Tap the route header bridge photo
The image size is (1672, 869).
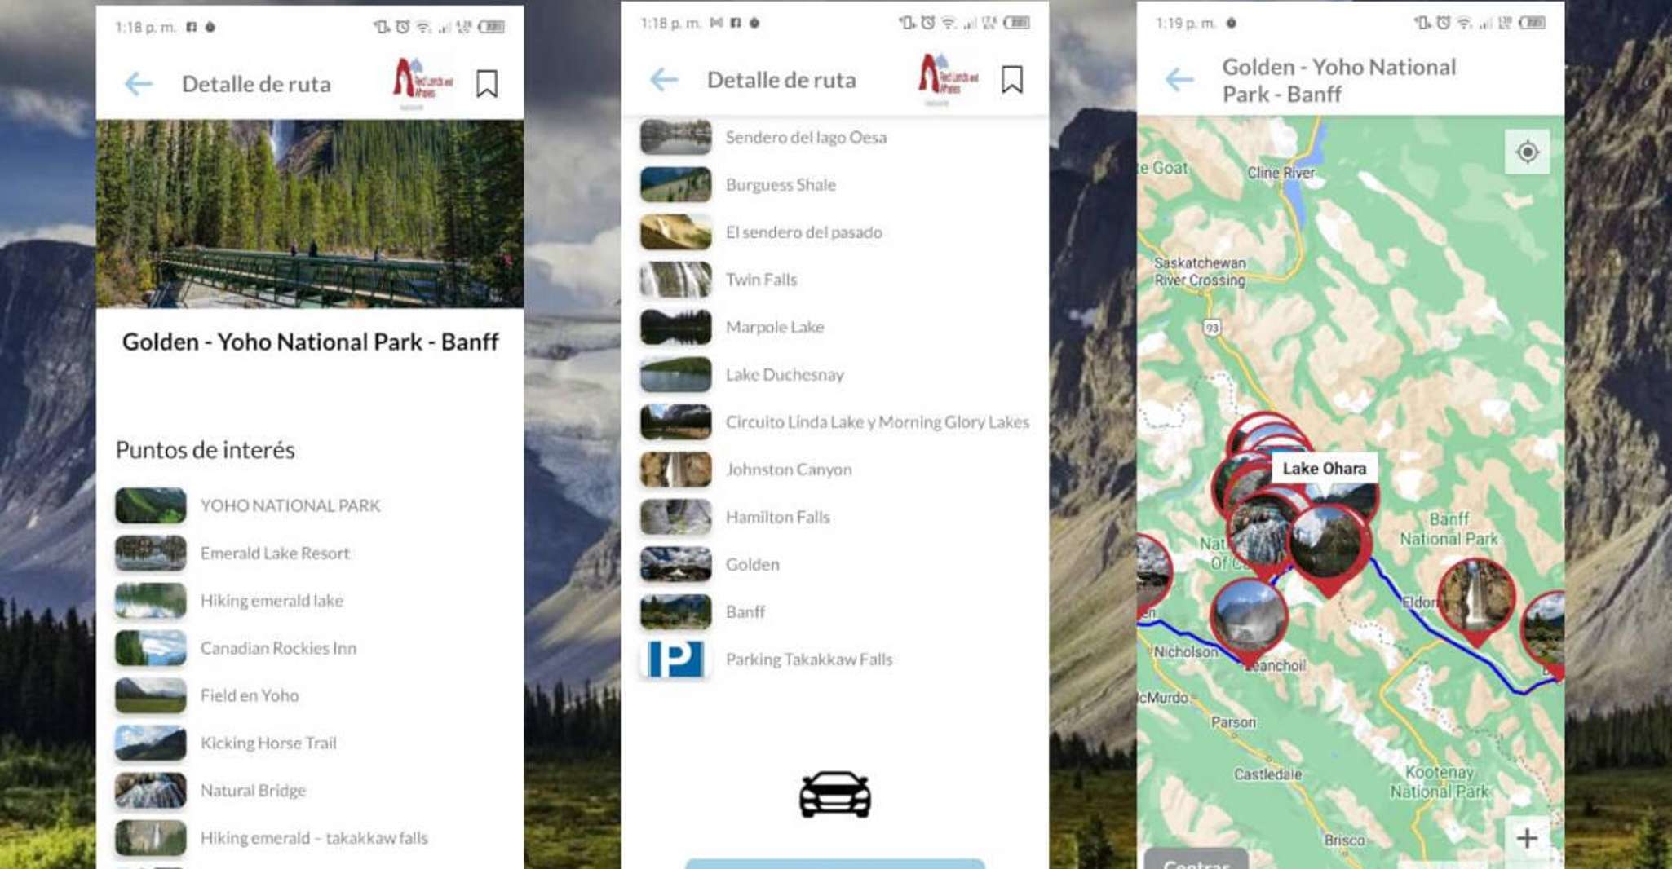tap(310, 214)
